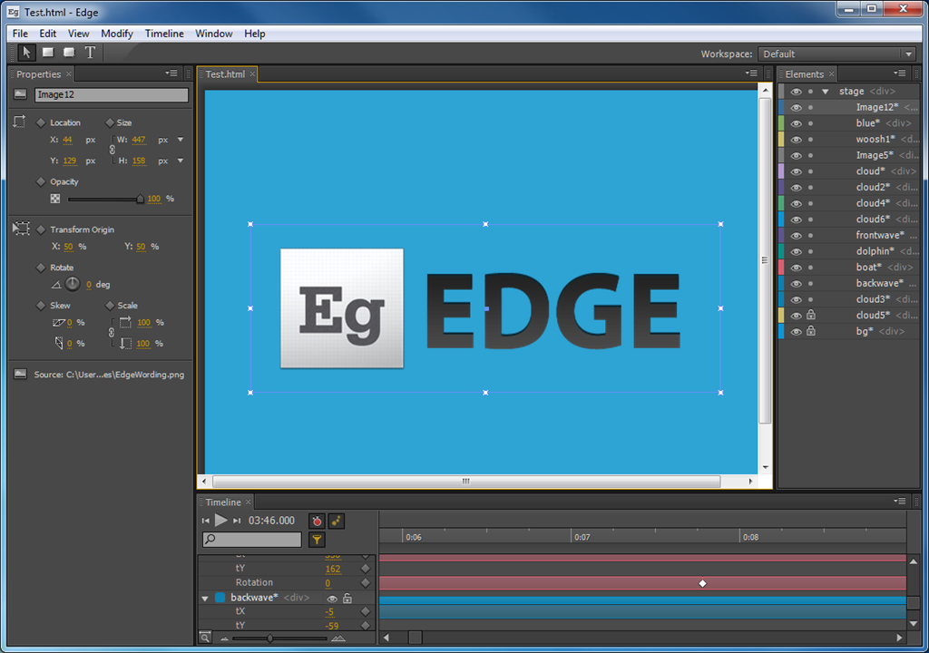Open the Modify menu
The height and width of the screenshot is (653, 929).
coord(117,34)
